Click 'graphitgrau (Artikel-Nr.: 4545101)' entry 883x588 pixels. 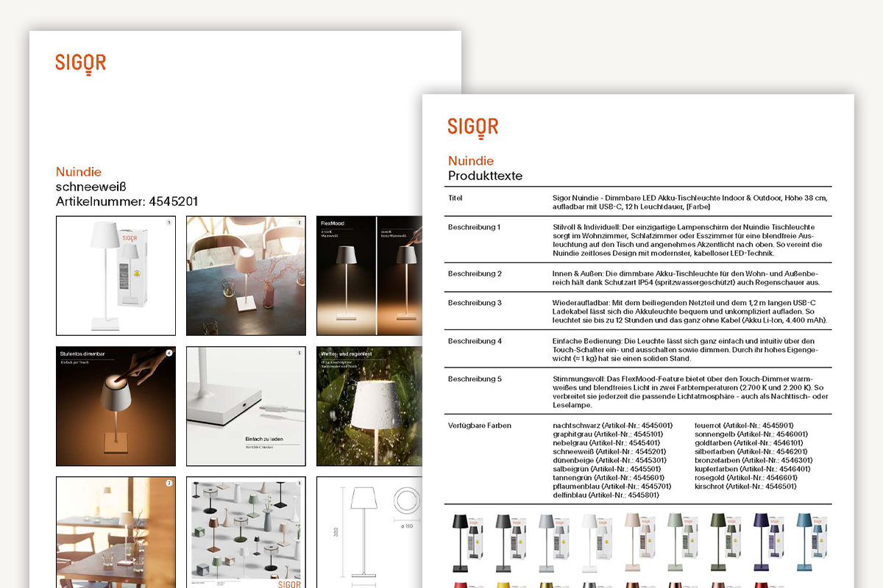608,434
